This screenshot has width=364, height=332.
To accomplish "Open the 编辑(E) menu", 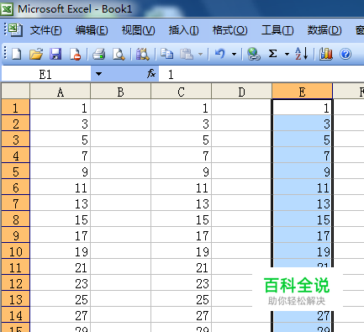I will [92, 30].
